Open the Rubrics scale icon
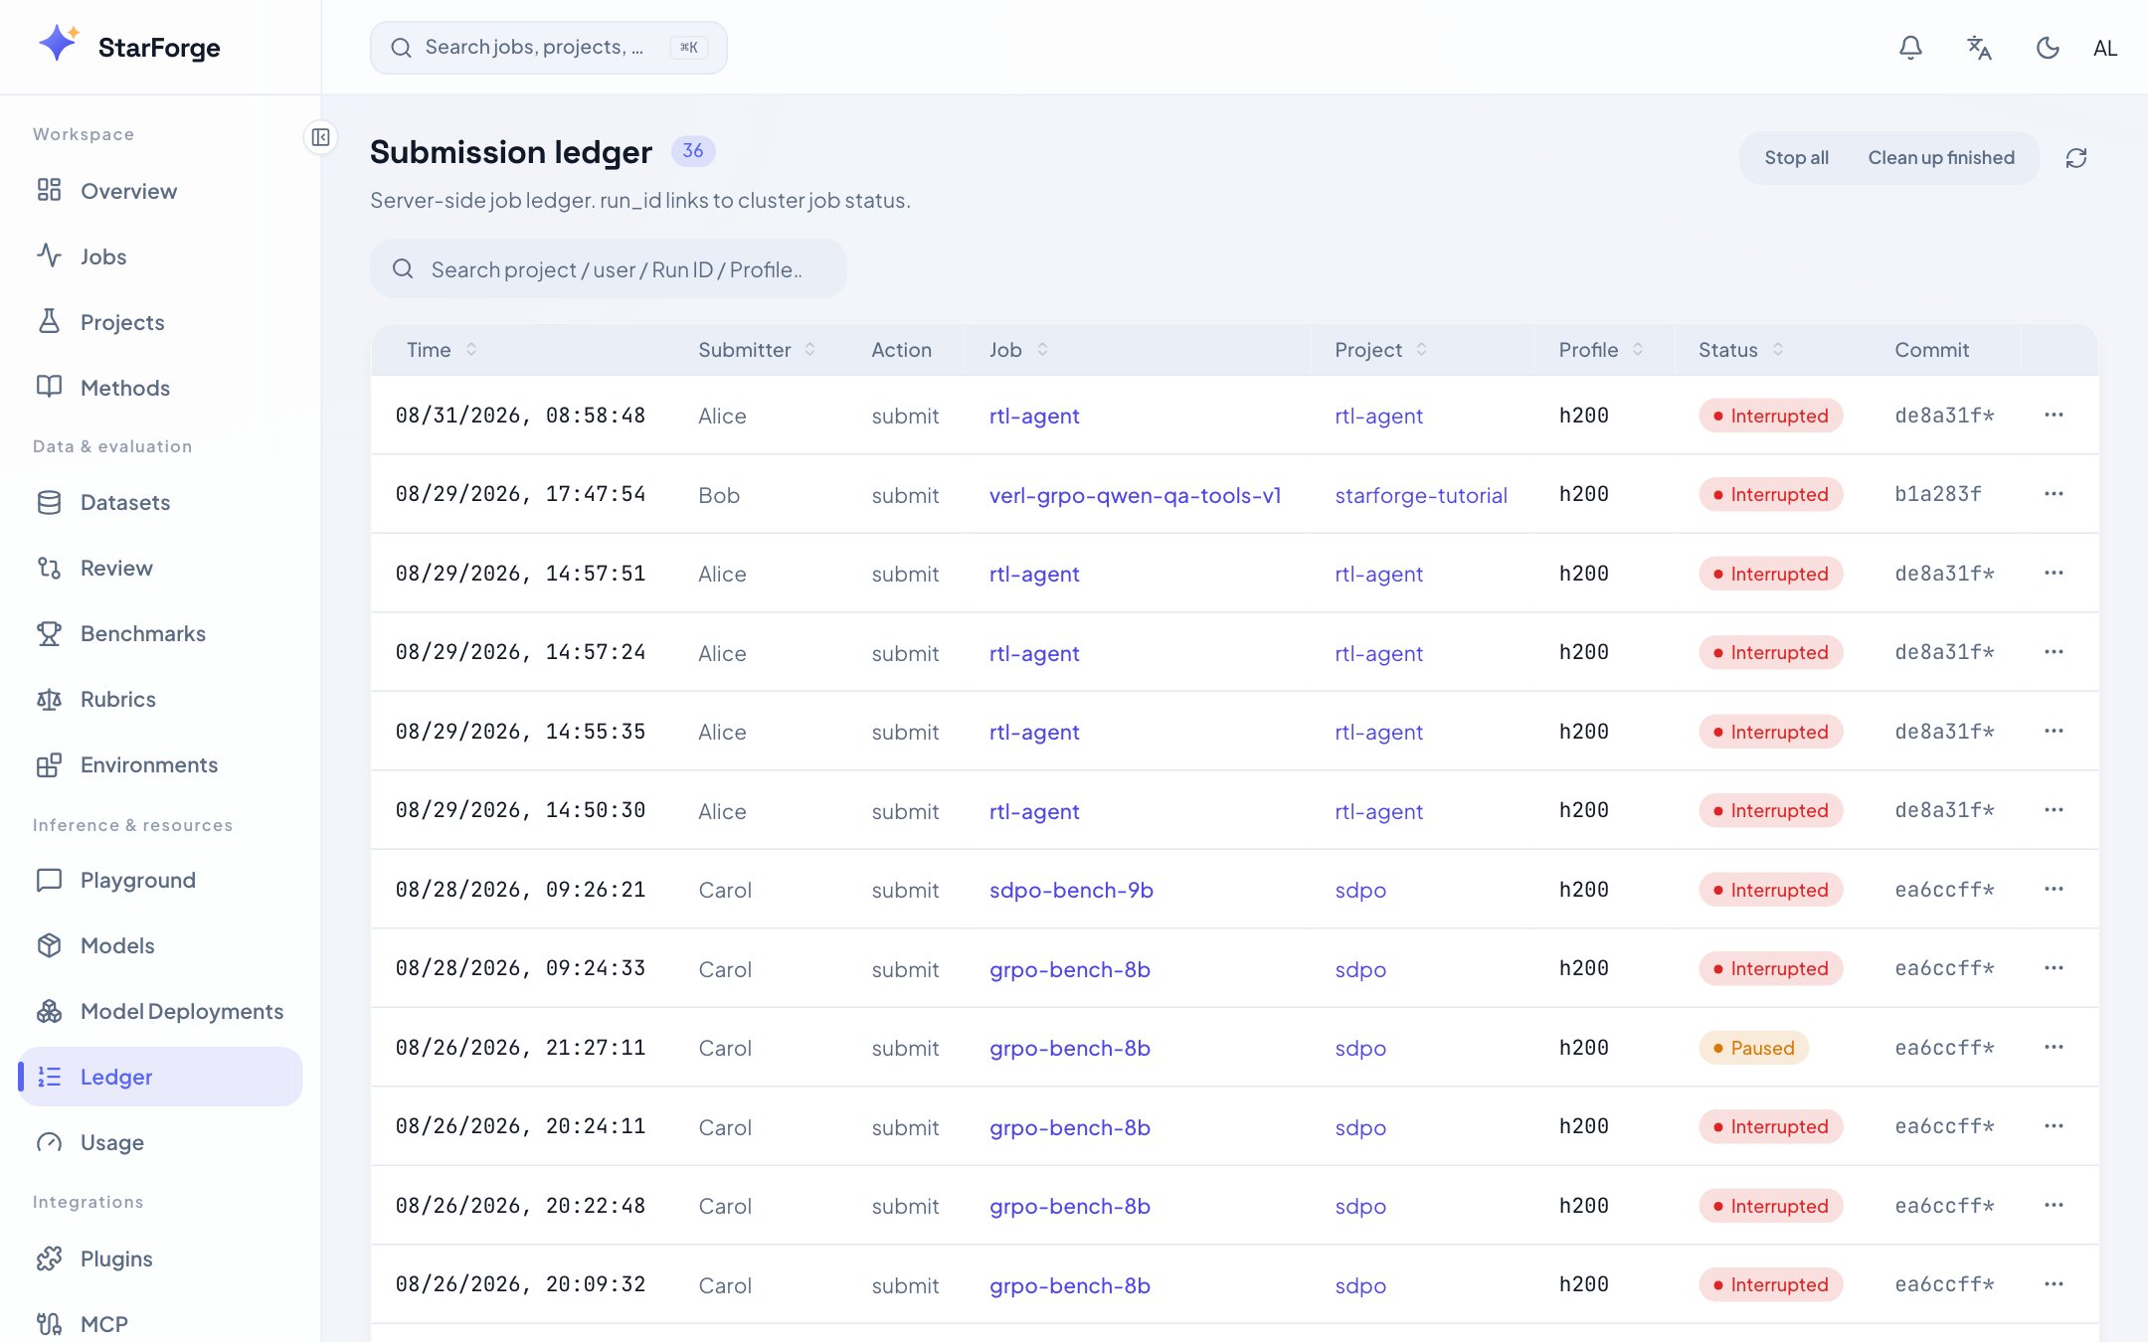This screenshot has width=2148, height=1342. point(49,699)
